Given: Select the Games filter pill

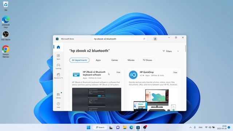Looking at the screenshot, I should pyautogui.click(x=115, y=60).
